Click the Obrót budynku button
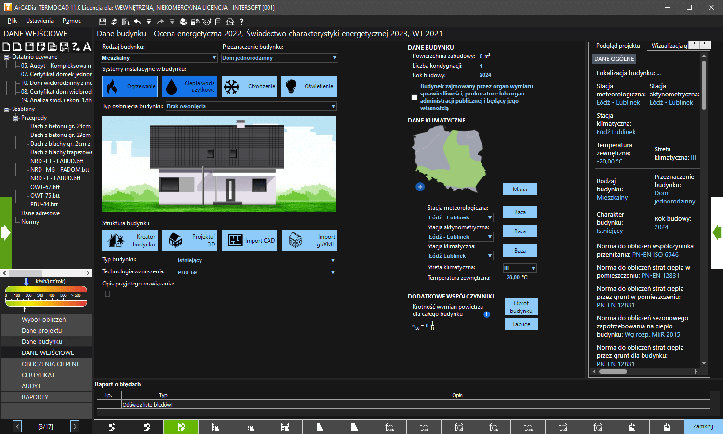 pos(522,307)
